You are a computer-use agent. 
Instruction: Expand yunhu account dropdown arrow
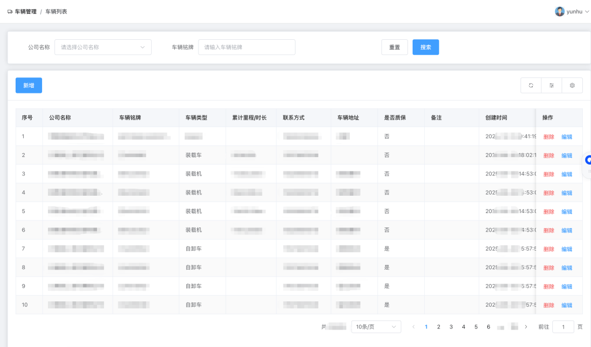click(587, 12)
